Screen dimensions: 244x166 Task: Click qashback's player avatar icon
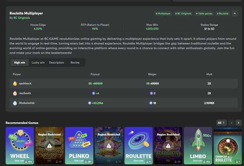click(x=15, y=83)
